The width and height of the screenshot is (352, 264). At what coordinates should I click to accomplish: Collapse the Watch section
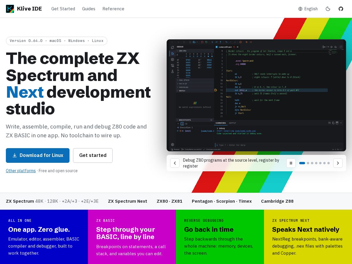coord(195,91)
